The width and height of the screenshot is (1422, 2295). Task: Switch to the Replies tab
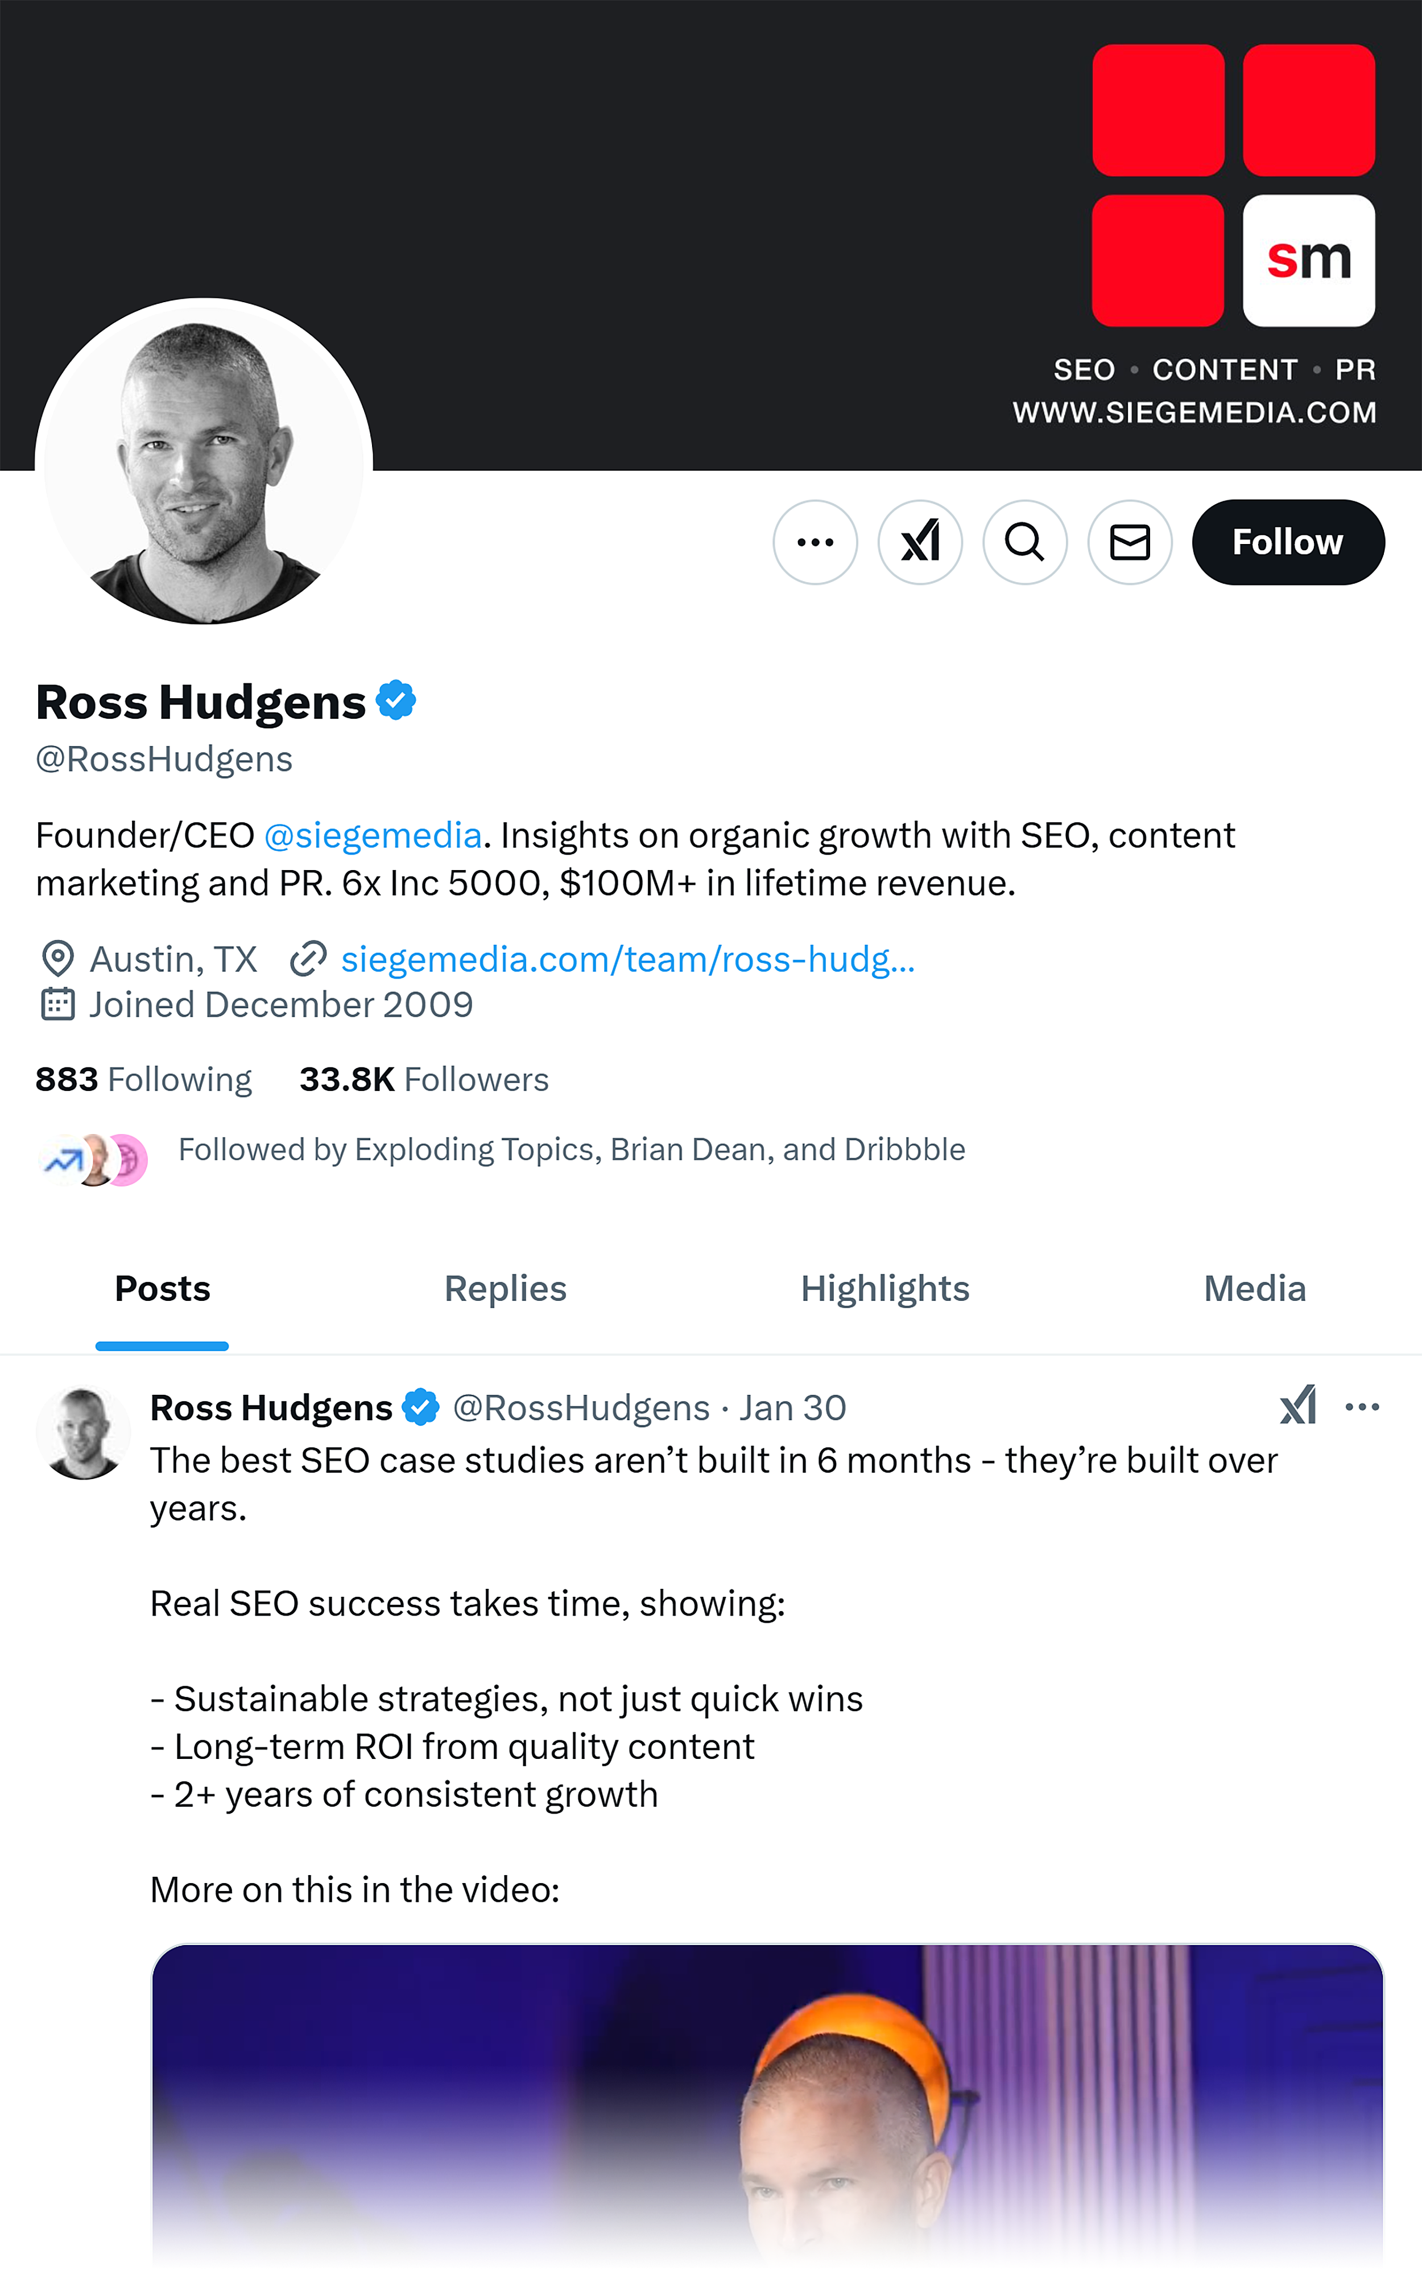click(505, 1289)
